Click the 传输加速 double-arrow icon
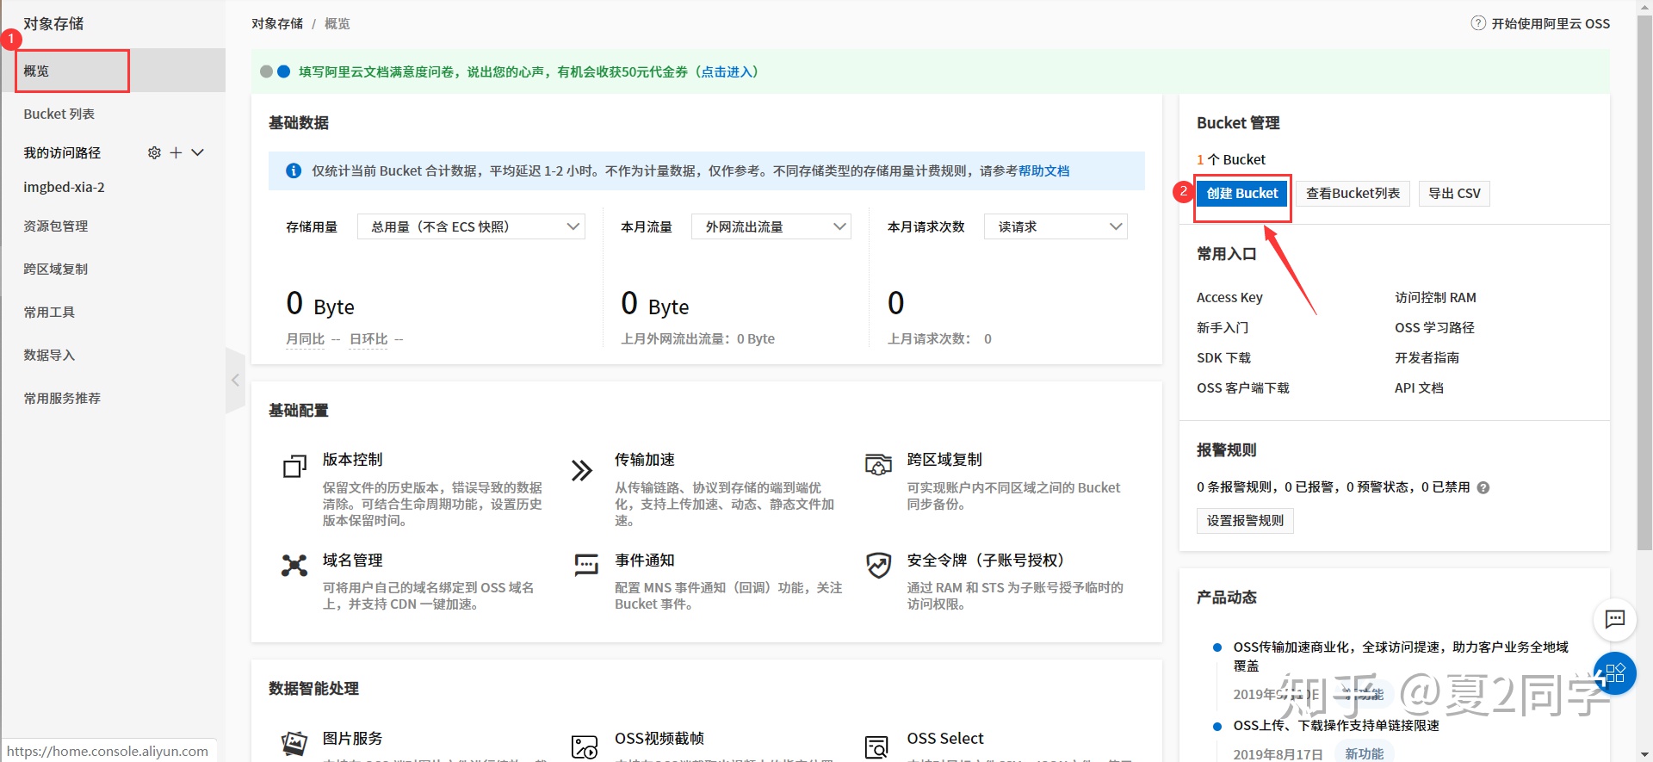The height and width of the screenshot is (762, 1653). click(582, 470)
